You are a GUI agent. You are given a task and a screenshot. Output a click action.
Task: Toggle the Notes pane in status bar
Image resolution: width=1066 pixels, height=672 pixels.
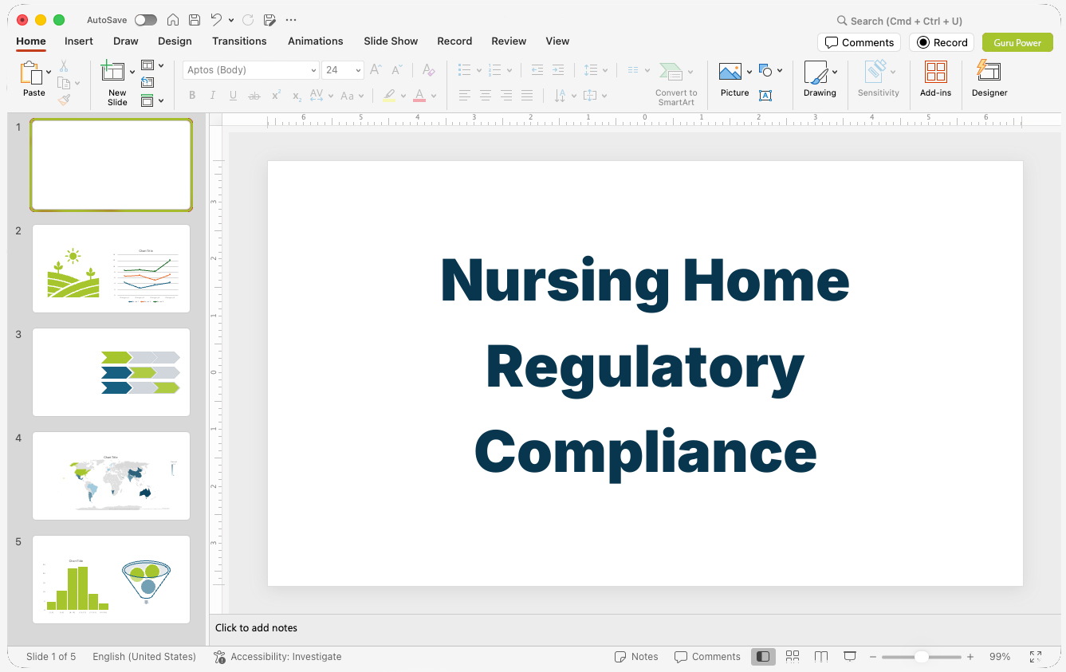636,657
